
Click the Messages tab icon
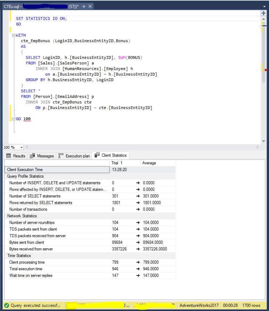[32, 156]
